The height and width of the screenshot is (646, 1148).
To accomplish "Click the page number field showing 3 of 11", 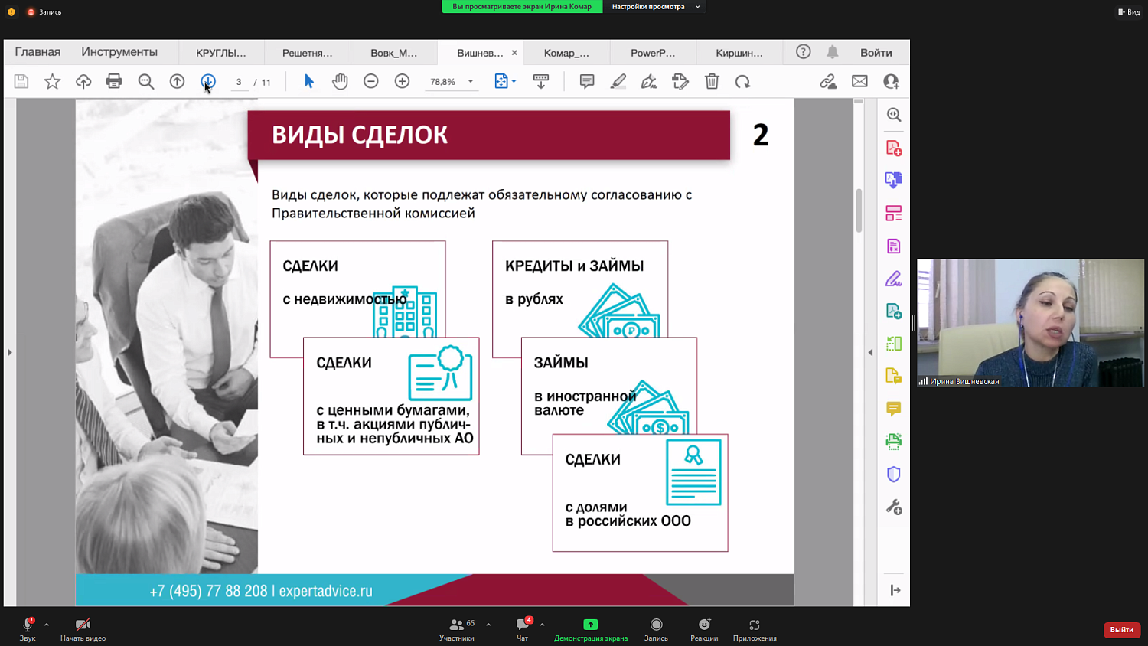I will click(x=238, y=81).
